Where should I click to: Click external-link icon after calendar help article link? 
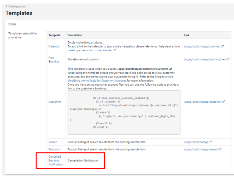[114, 50]
